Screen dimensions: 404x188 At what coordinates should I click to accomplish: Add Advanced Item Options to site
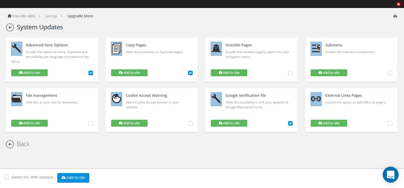pyautogui.click(x=29, y=73)
